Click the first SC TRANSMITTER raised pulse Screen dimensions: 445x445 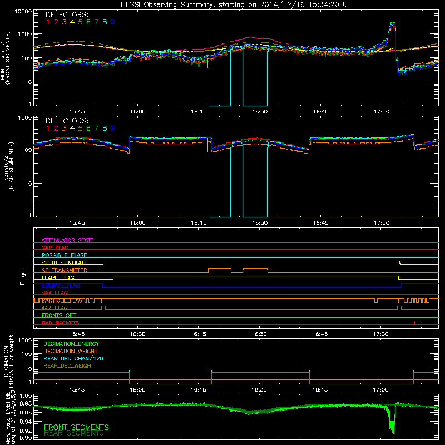click(220, 270)
